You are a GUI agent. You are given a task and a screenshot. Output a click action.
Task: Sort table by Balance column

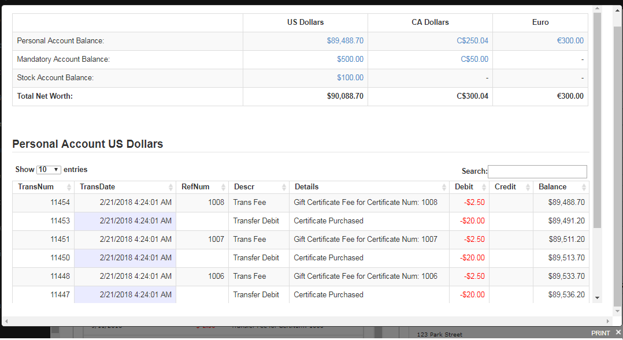point(561,187)
